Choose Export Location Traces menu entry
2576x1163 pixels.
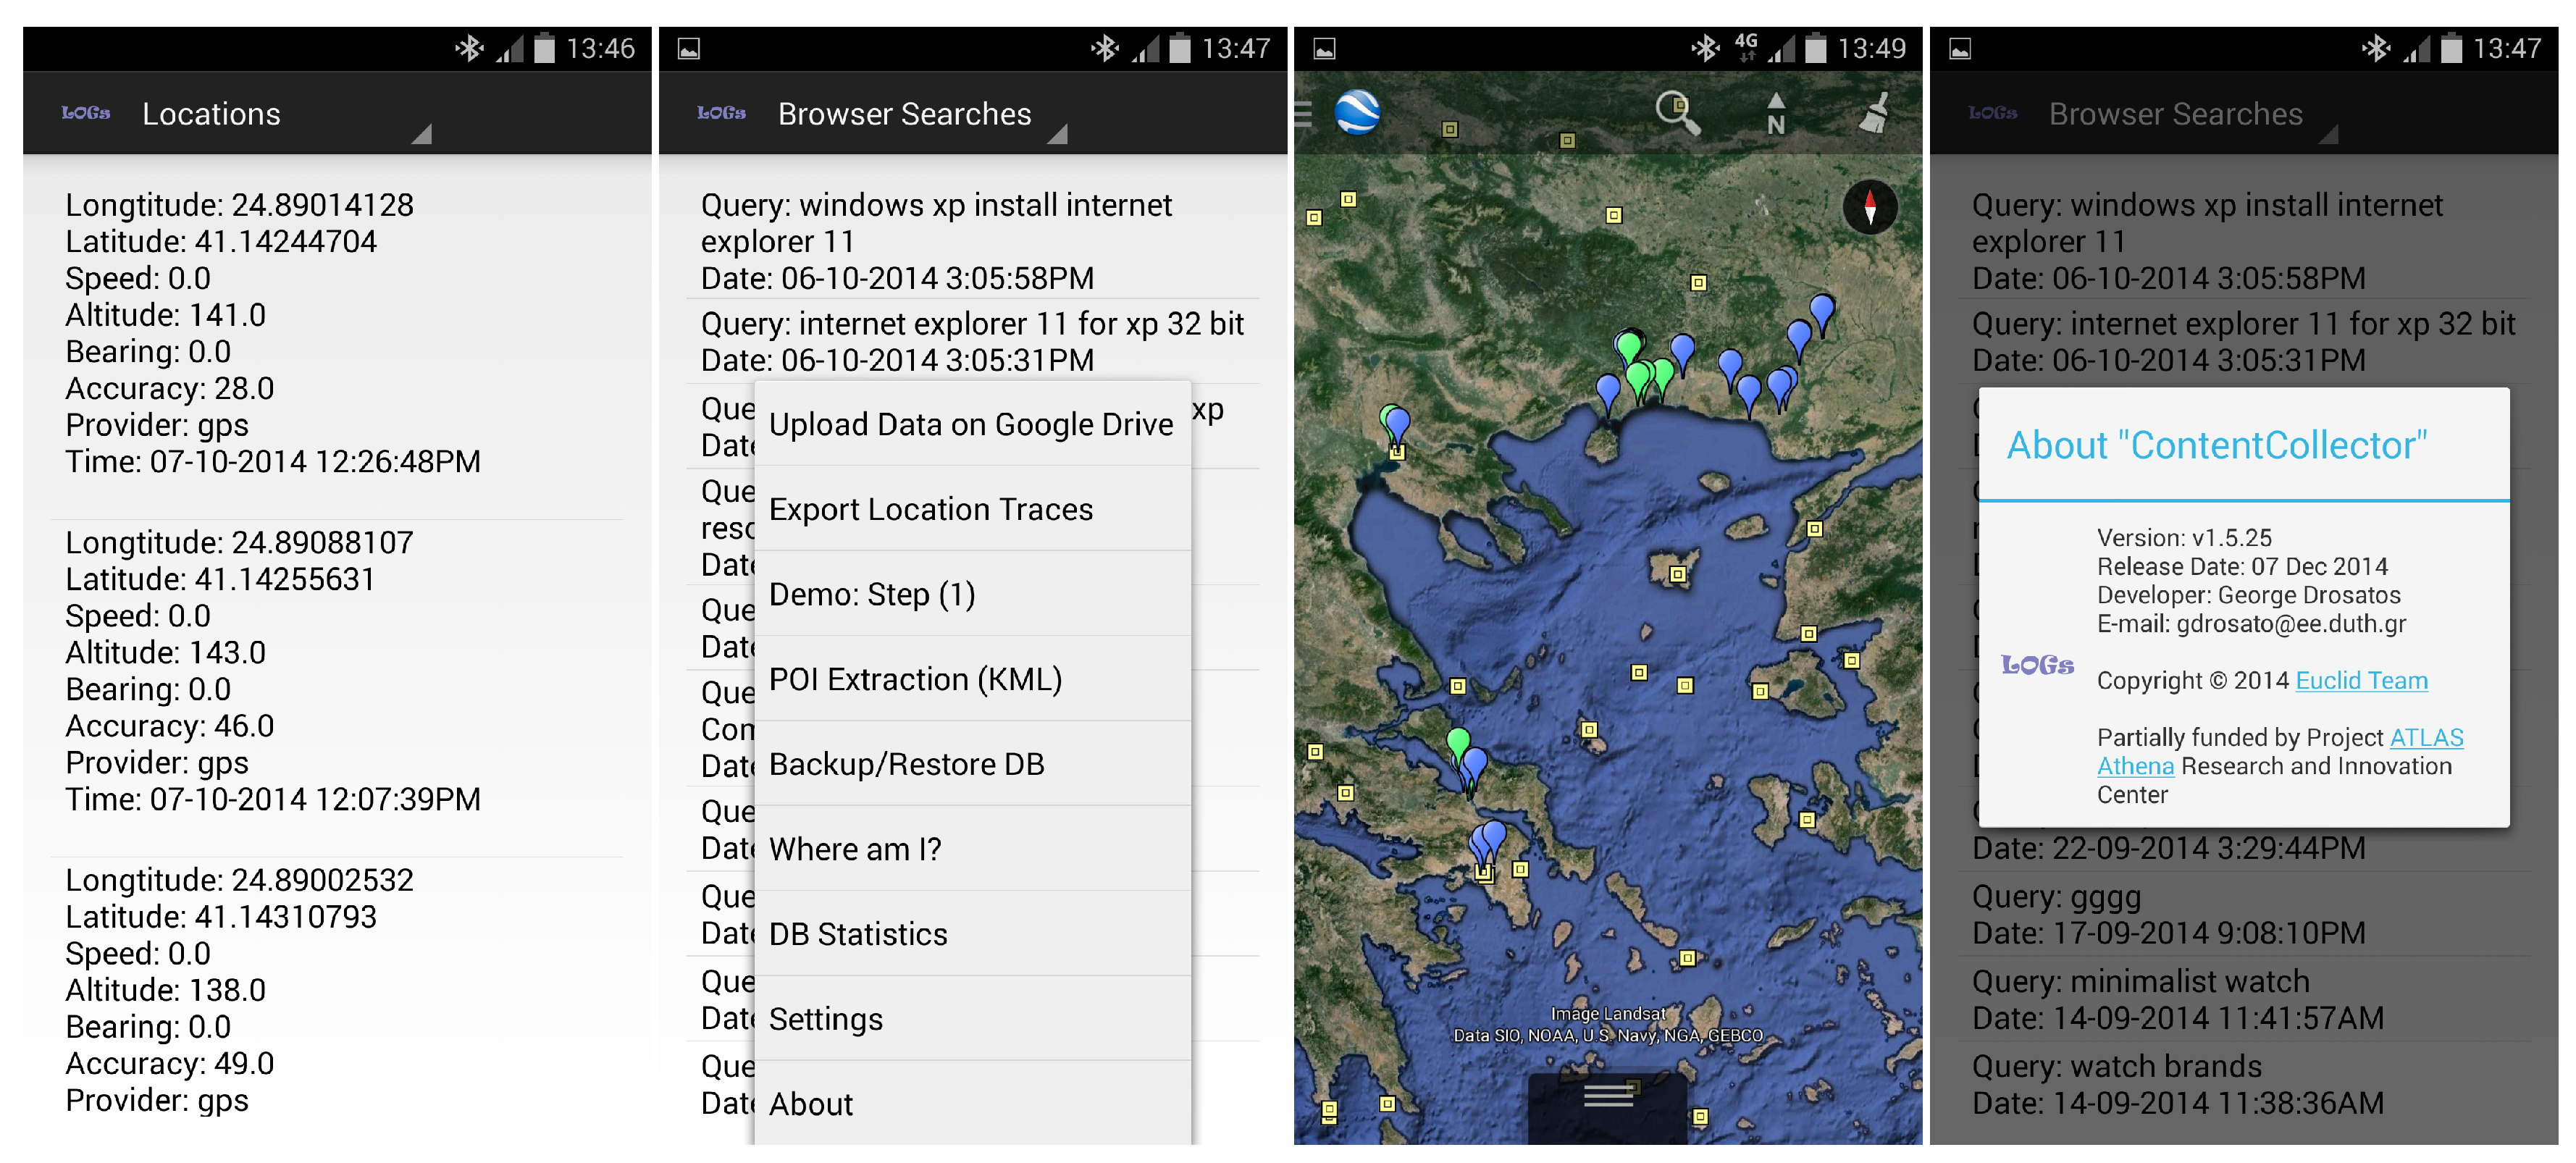[930, 509]
